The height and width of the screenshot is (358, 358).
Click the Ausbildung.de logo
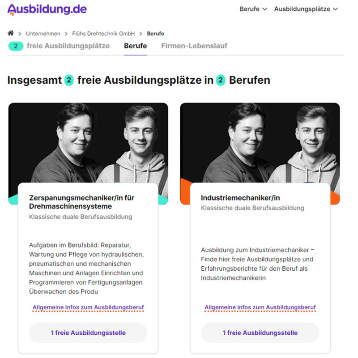tap(47, 9)
